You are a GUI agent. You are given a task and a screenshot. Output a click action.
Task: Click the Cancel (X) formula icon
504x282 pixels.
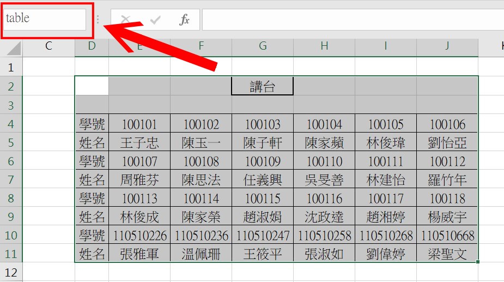(125, 20)
